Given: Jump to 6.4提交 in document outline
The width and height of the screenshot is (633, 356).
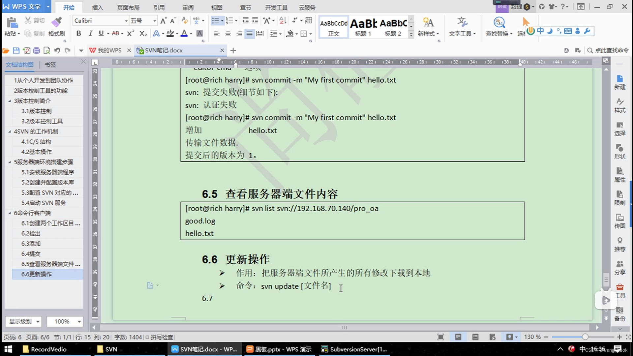Looking at the screenshot, I should point(31,253).
